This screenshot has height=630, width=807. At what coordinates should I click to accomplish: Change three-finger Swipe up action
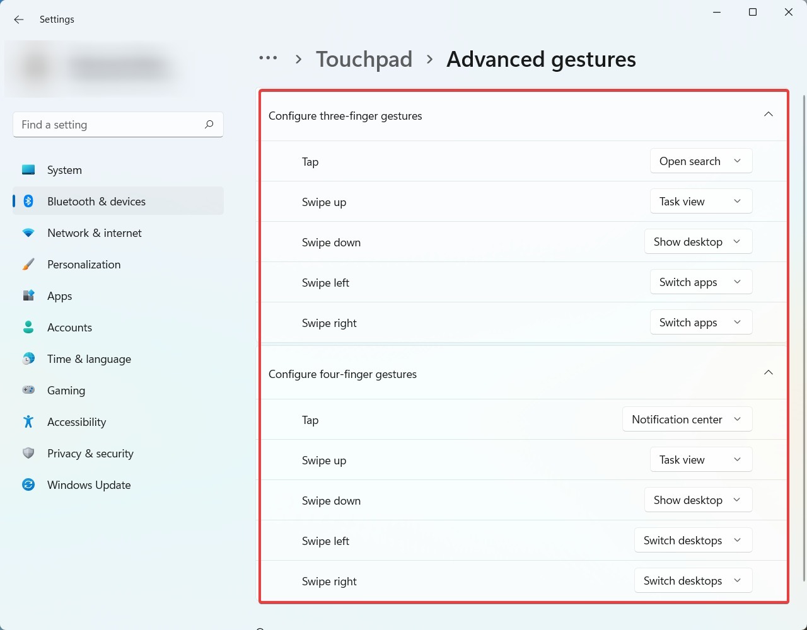700,201
